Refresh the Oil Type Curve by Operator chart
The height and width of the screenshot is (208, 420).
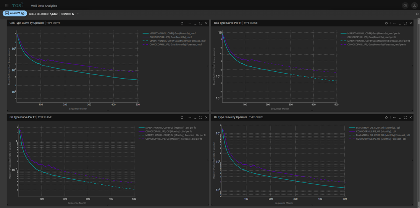pos(386,118)
